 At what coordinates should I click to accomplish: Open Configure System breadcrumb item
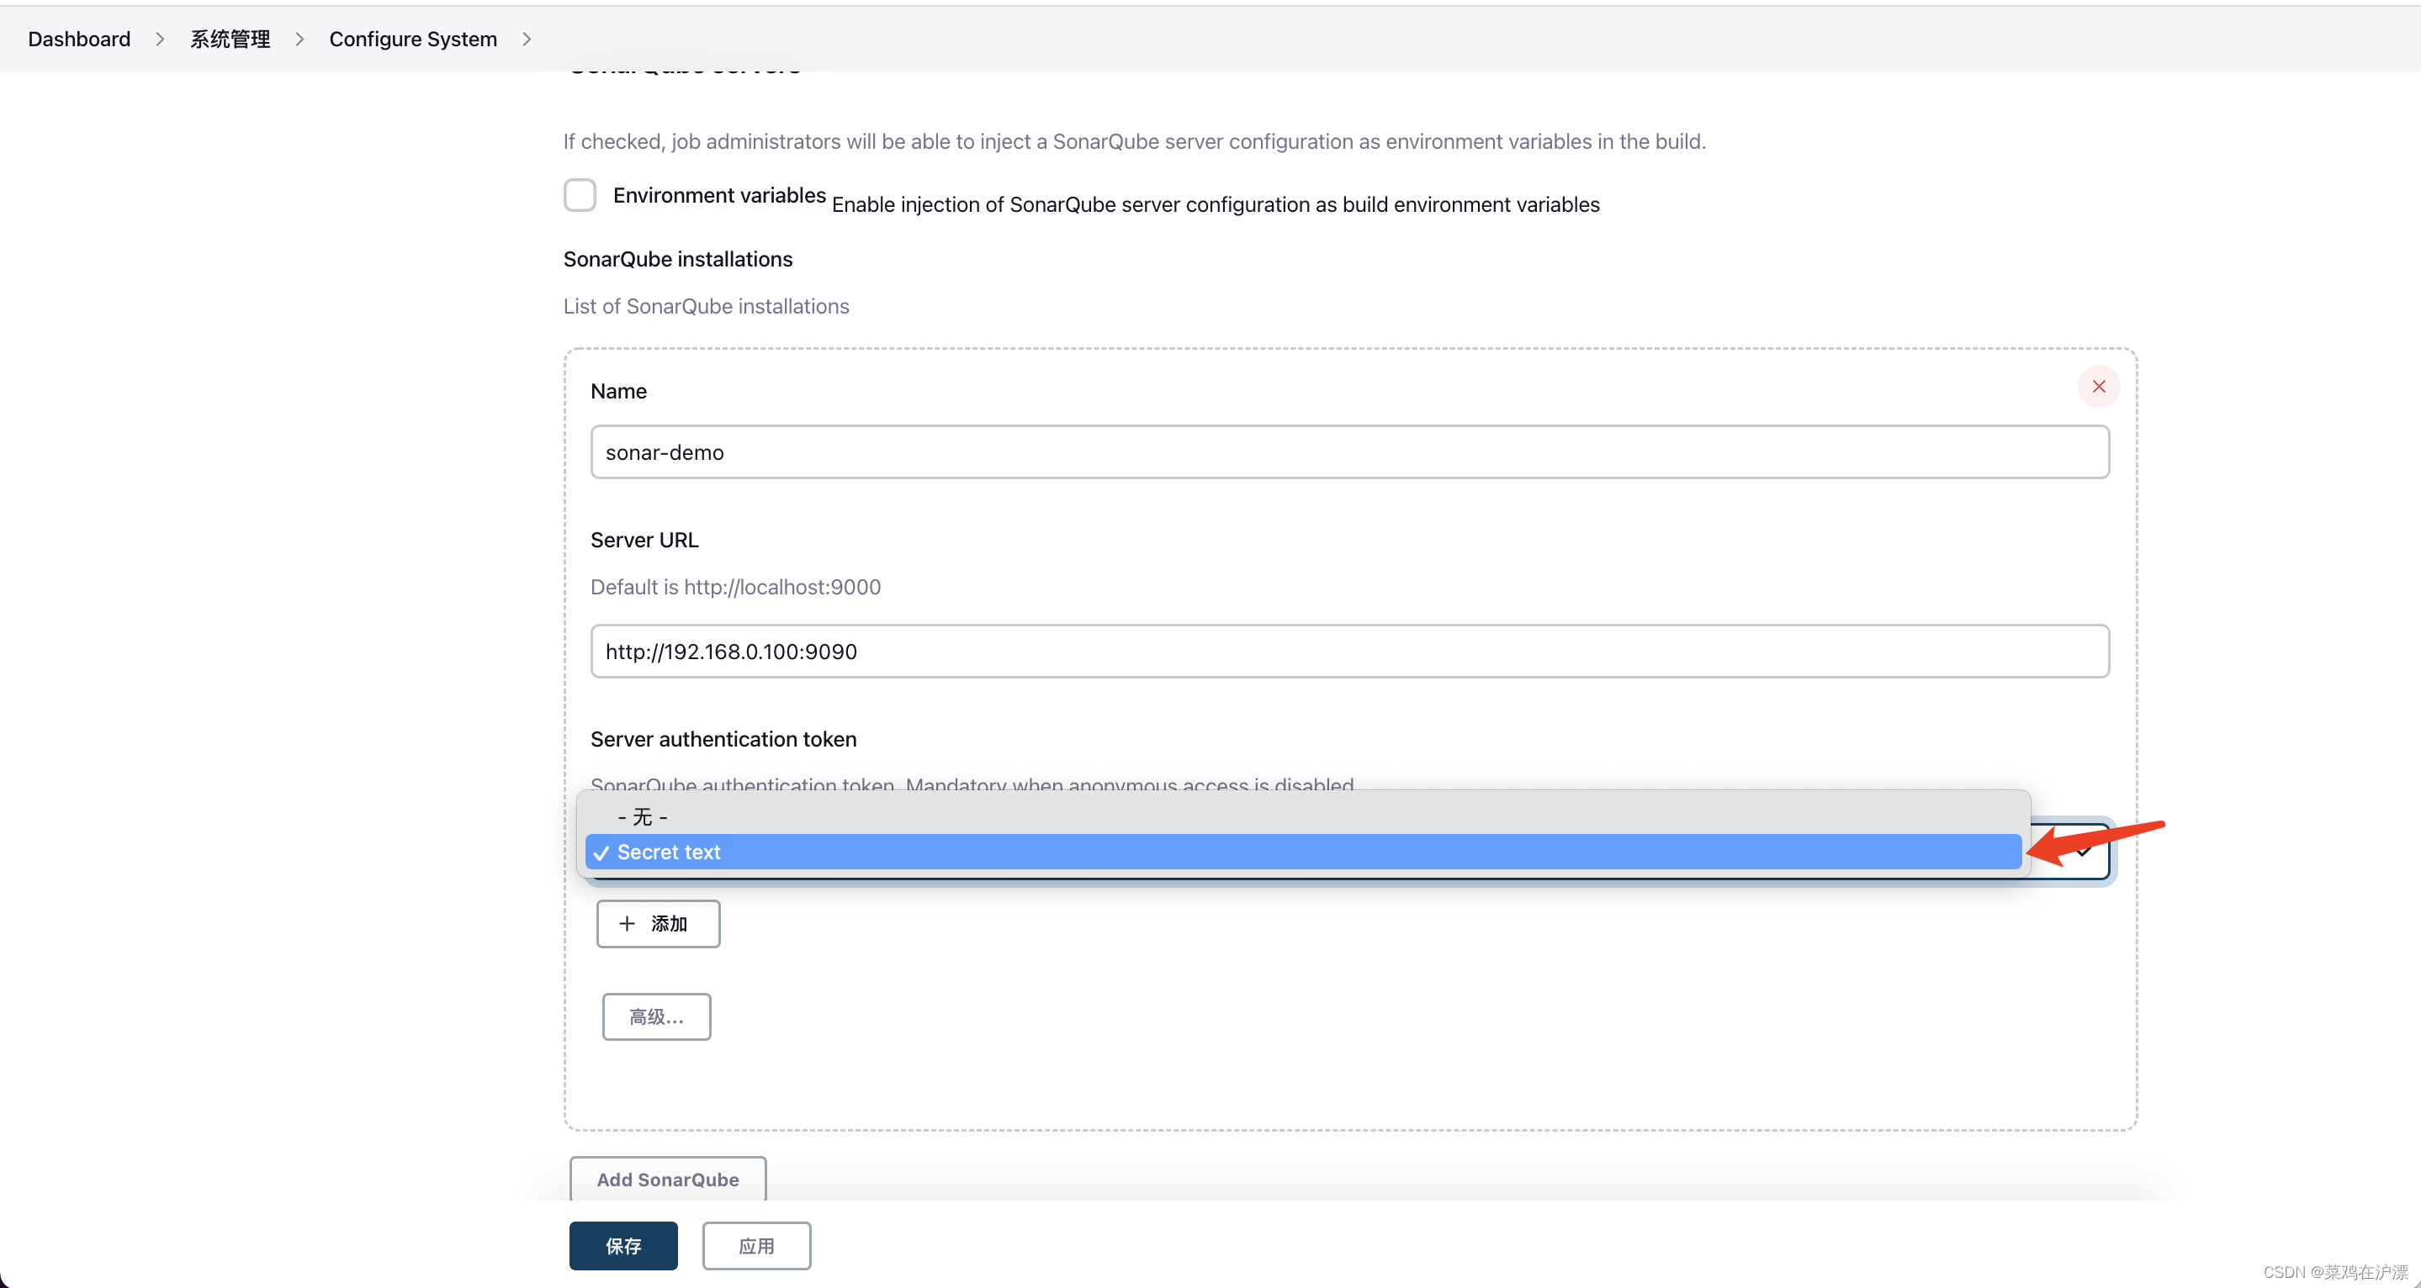(x=412, y=40)
